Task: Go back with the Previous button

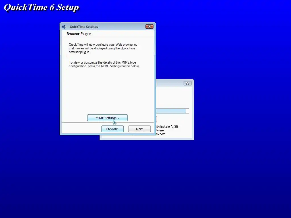Action: pos(113,129)
